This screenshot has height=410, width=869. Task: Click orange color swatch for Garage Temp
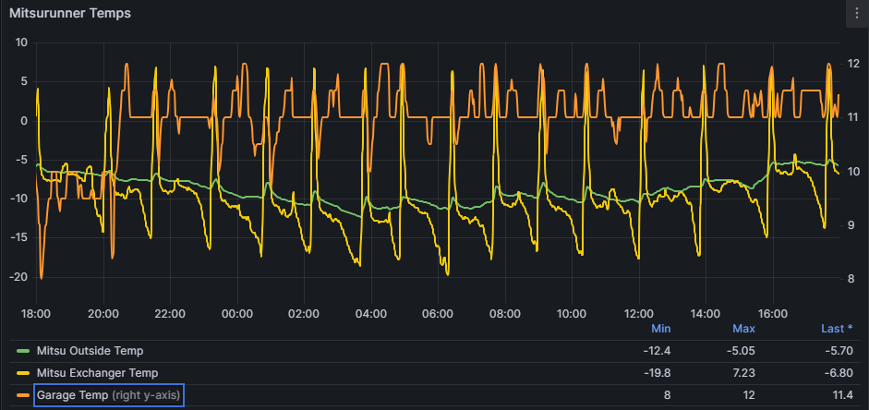pos(24,396)
